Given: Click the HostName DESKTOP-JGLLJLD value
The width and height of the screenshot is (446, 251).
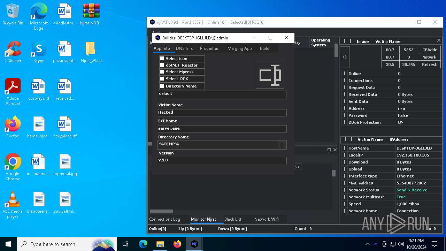Looking at the screenshot, I should [414, 148].
